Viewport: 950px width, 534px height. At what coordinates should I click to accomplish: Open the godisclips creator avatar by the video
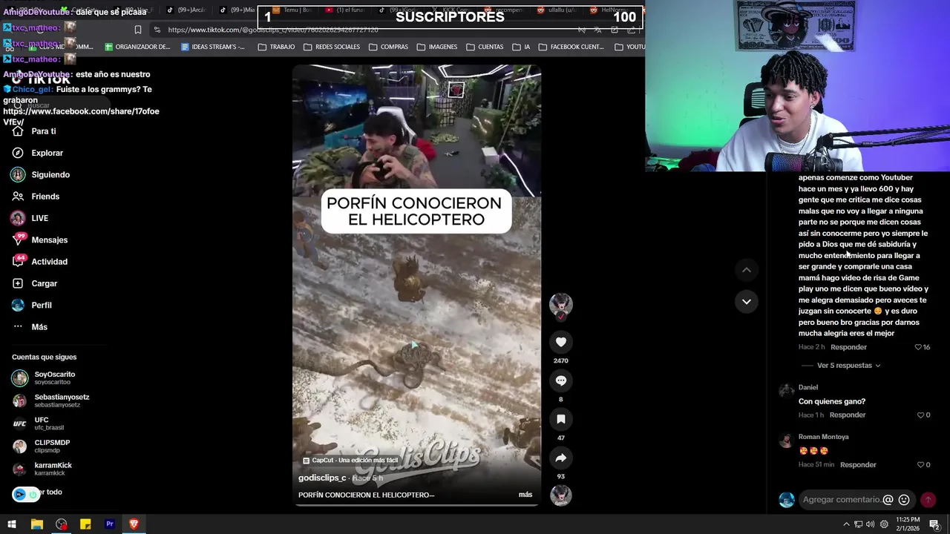(560, 305)
